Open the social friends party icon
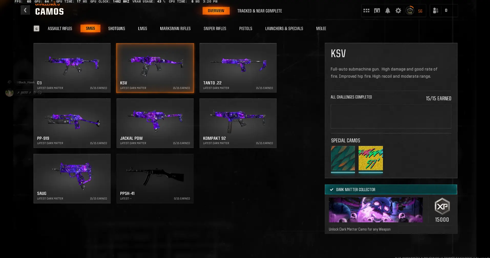490x258 pixels. click(x=435, y=11)
